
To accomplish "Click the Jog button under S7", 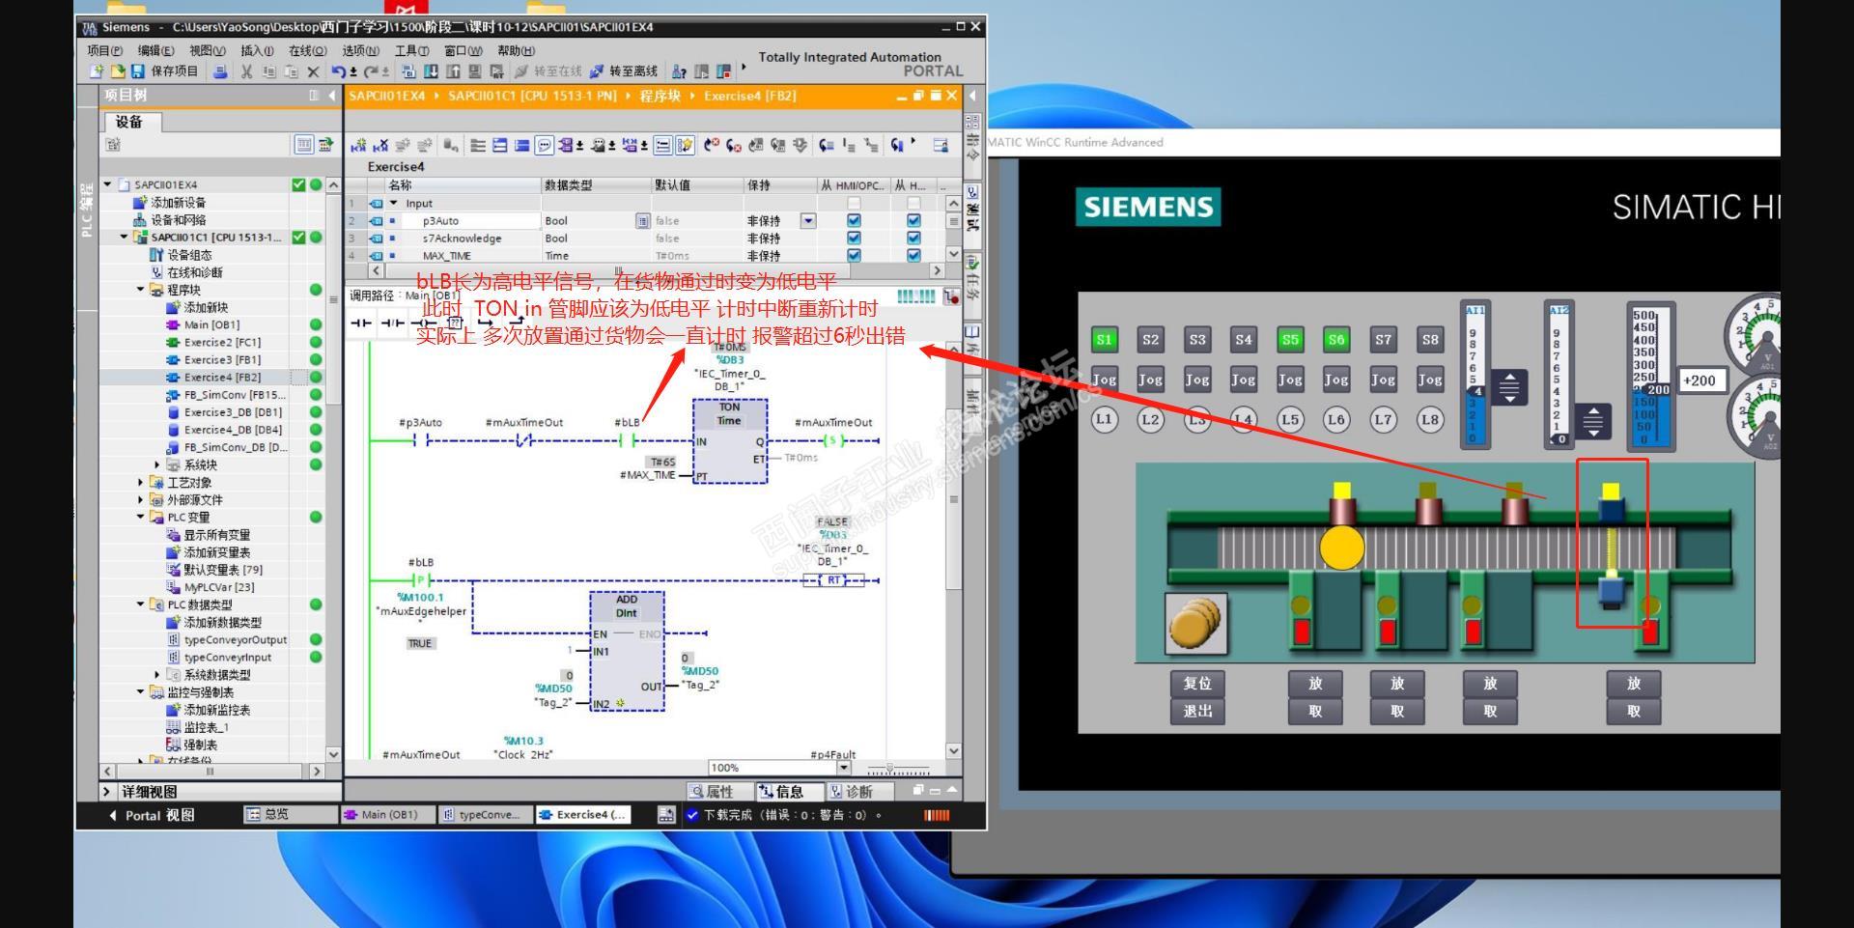I will point(1383,380).
